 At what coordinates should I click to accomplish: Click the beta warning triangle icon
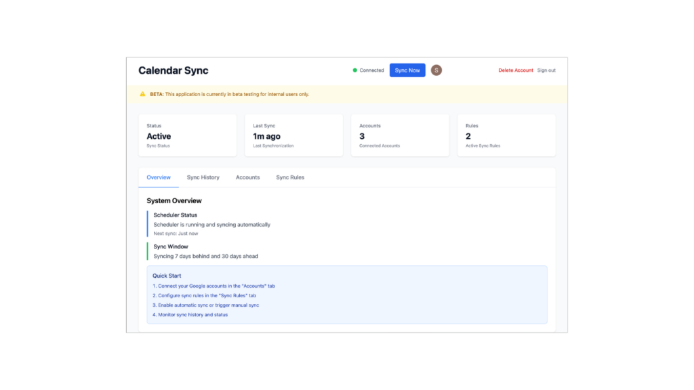[x=142, y=94]
